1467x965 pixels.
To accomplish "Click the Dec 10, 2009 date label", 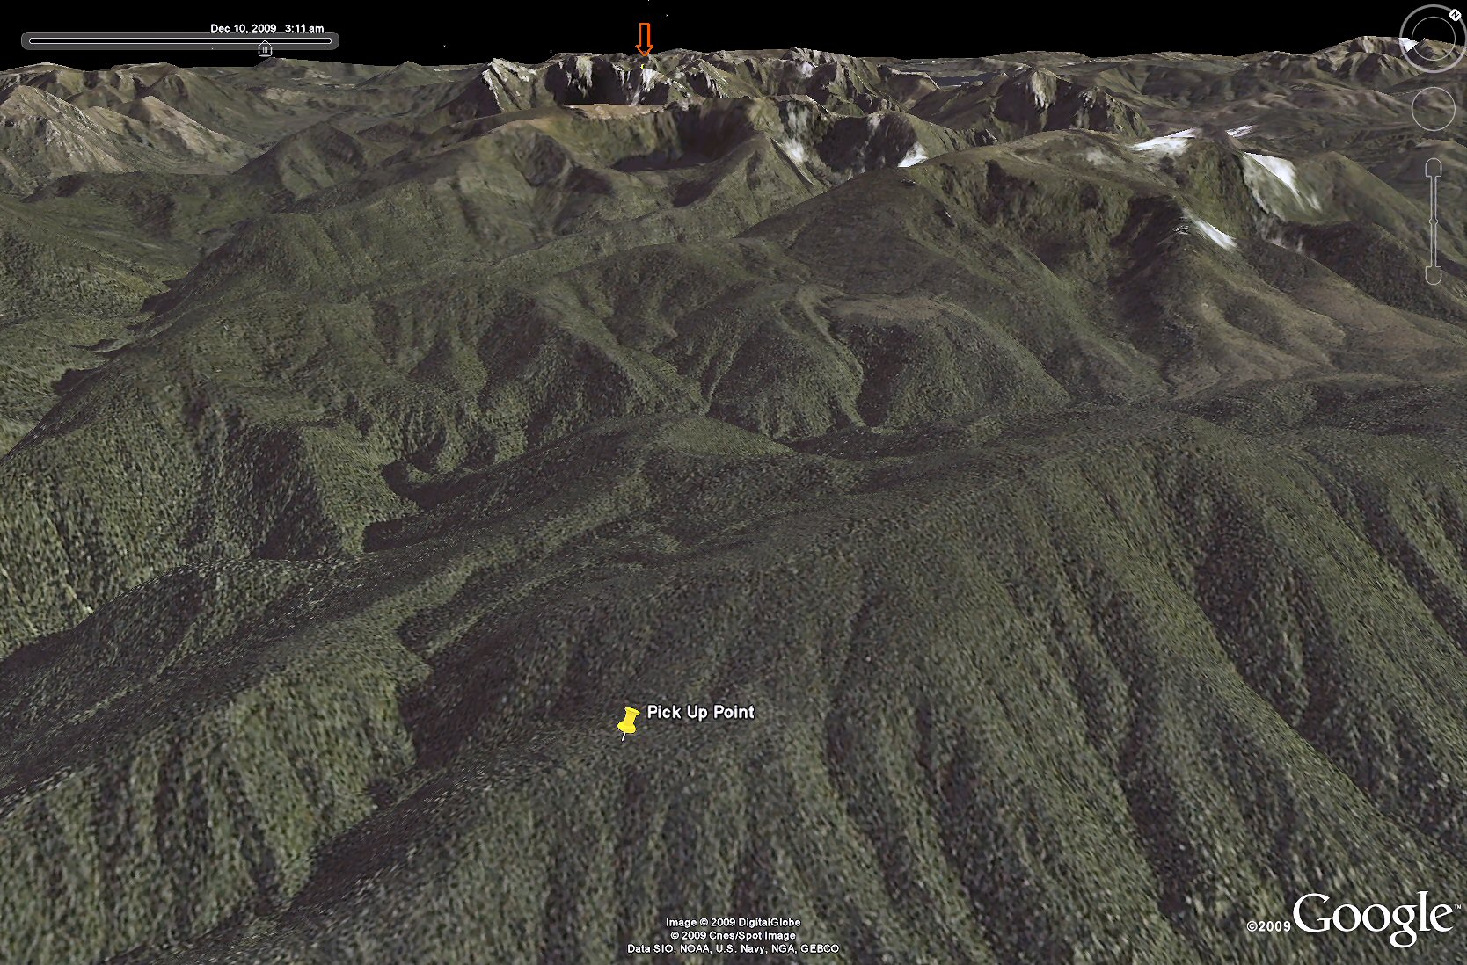I will tap(243, 28).
